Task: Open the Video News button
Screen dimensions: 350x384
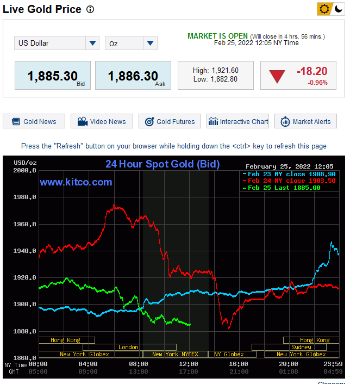Action: point(102,121)
